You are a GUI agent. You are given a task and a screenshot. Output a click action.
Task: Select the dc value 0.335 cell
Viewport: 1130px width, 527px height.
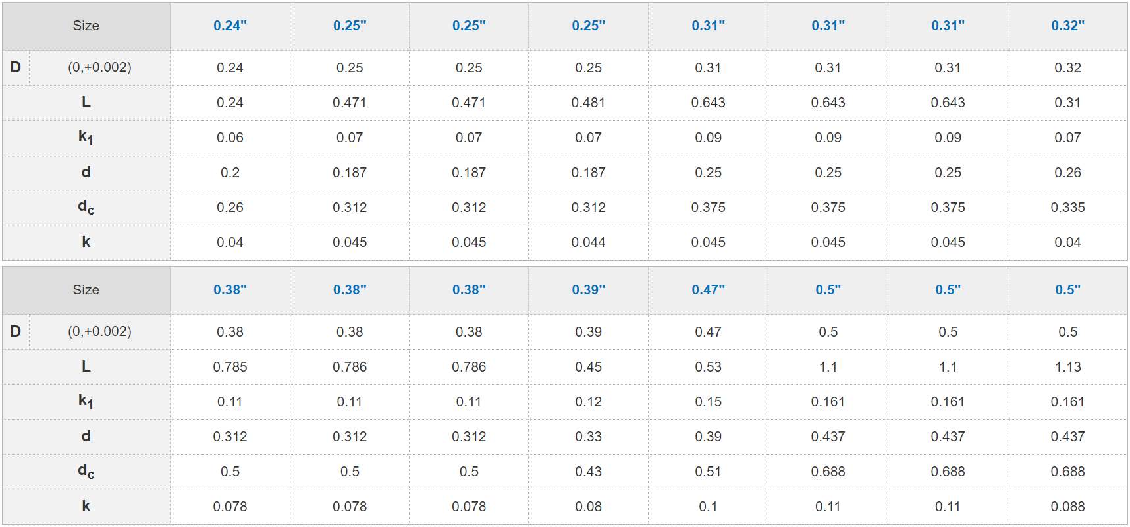click(1067, 208)
